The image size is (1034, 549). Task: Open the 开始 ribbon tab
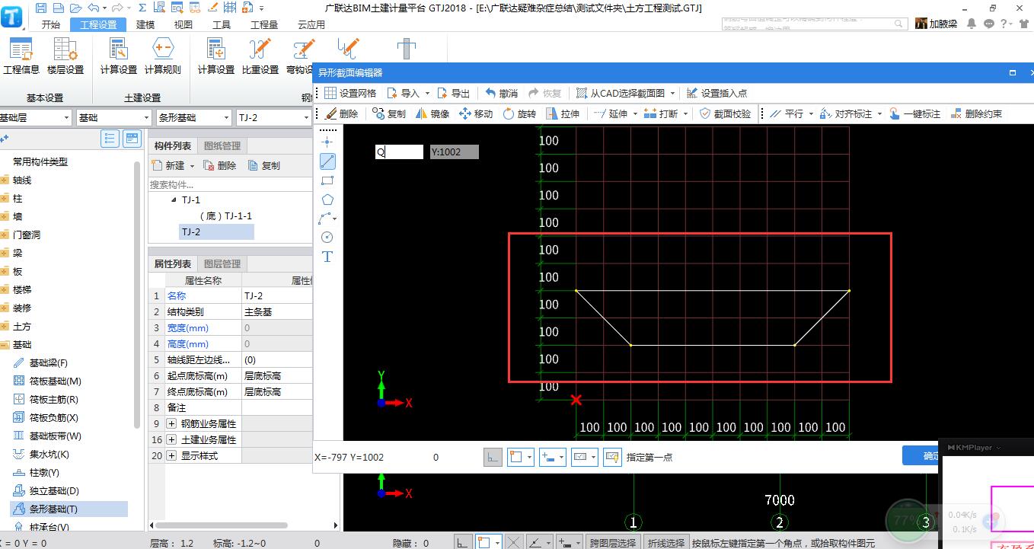click(51, 24)
